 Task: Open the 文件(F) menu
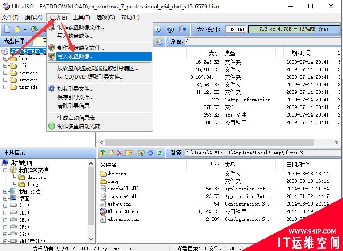click(10, 17)
